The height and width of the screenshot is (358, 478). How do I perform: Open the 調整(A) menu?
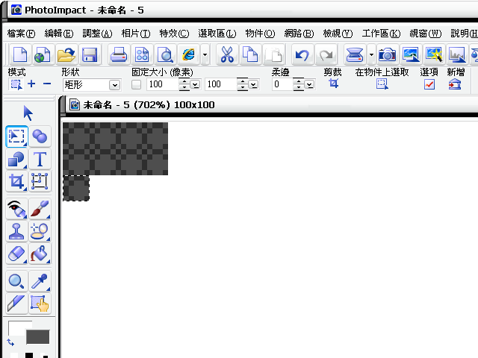coord(97,33)
